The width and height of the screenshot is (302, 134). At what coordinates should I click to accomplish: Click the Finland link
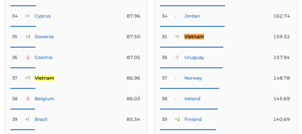tap(193, 119)
